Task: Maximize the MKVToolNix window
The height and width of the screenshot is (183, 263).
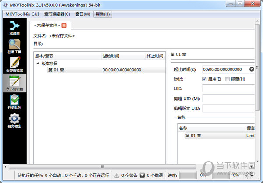Action: tap(240, 4)
